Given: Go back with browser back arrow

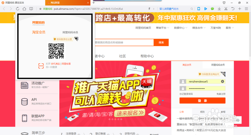Looking at the screenshot, I should point(4,9).
